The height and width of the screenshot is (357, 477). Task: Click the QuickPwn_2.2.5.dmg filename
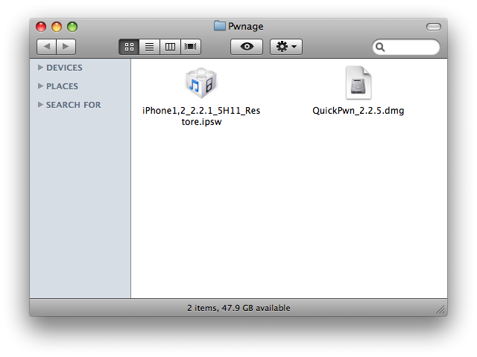[358, 111]
